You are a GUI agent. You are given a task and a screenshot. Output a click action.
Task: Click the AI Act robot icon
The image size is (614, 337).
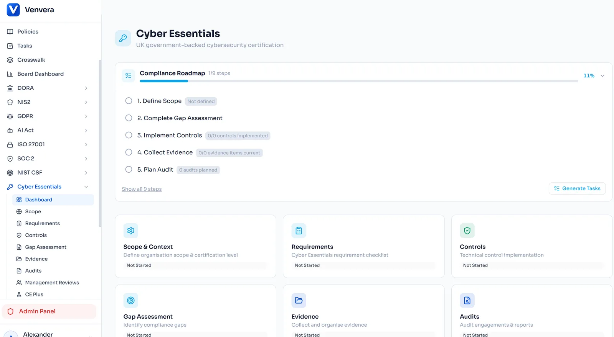click(x=10, y=131)
